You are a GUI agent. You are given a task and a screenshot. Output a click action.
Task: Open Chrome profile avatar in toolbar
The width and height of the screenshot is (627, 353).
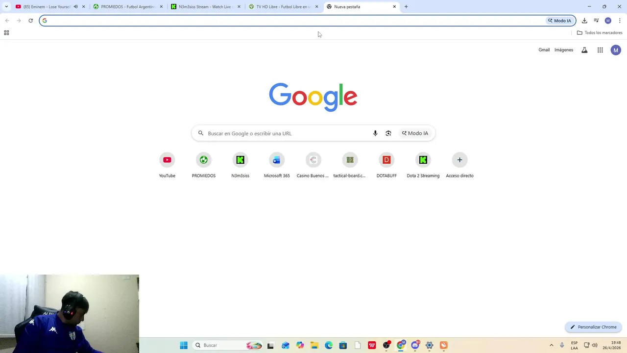pos(608,21)
